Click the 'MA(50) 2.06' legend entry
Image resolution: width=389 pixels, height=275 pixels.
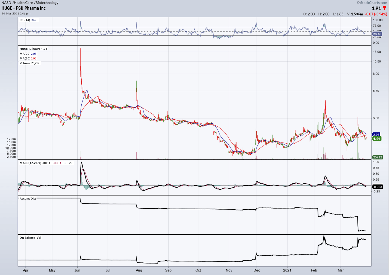pyautogui.click(x=28, y=58)
